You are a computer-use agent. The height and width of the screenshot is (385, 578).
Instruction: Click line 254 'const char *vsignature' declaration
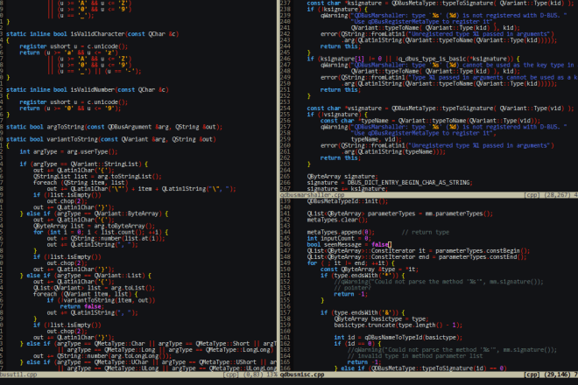[x=441, y=108]
